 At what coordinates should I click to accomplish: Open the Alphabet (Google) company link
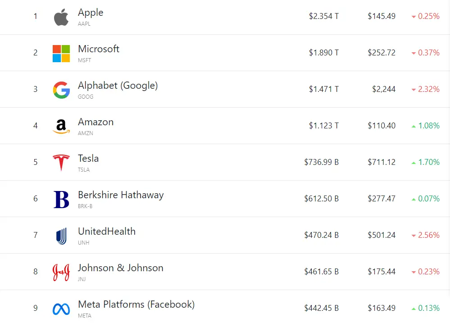[x=118, y=86]
